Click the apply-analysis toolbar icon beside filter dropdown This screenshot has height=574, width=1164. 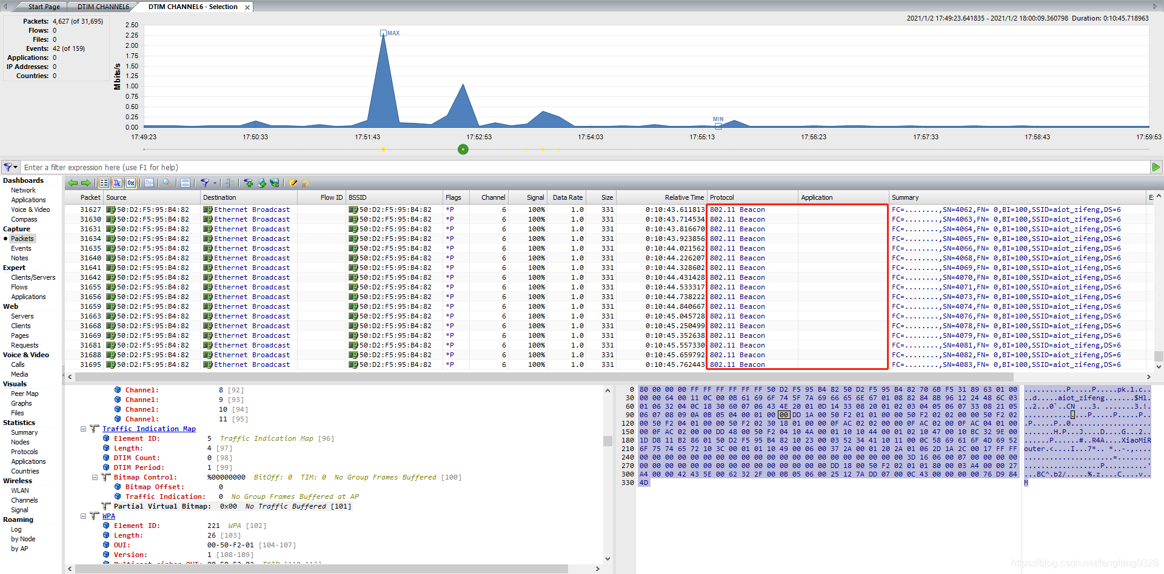coord(230,183)
